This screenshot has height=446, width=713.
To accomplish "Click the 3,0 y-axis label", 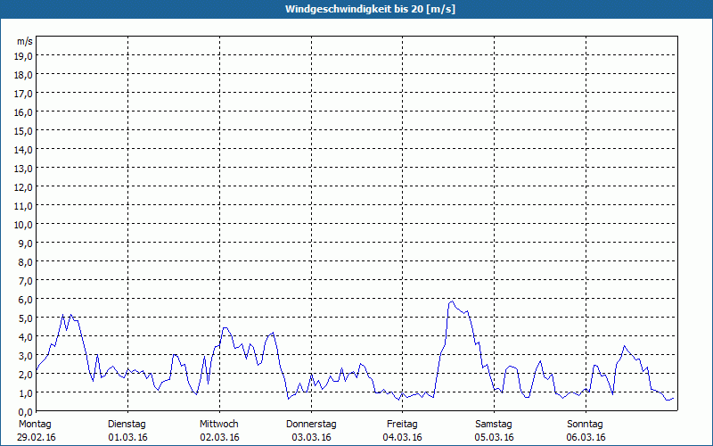I will click(x=26, y=355).
